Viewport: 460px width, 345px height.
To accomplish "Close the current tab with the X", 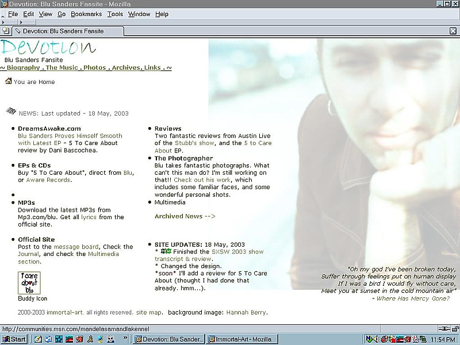I will (453, 31).
